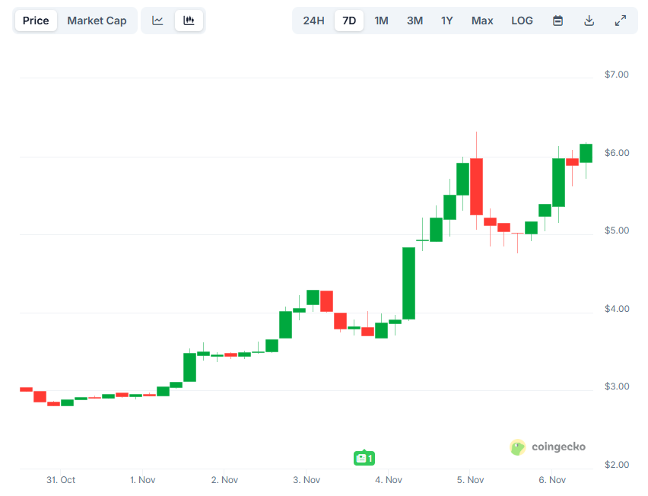Open the news annotation marker below November 4
Viewport: 648px width, 496px height.
[x=364, y=458]
